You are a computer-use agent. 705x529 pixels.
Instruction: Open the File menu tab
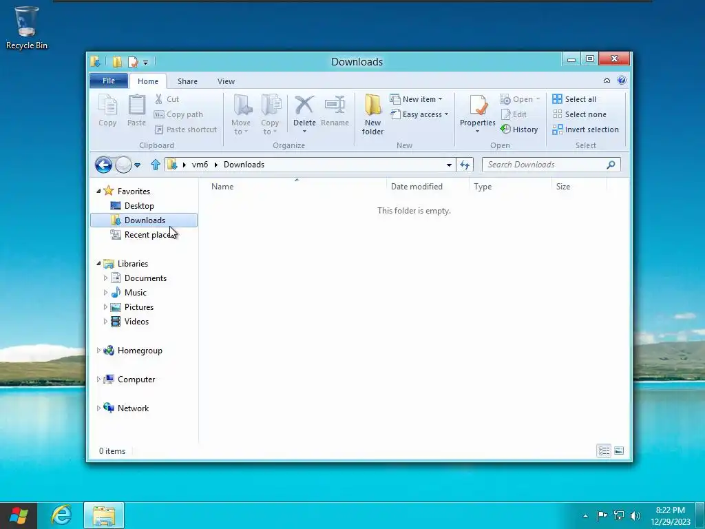[109, 81]
